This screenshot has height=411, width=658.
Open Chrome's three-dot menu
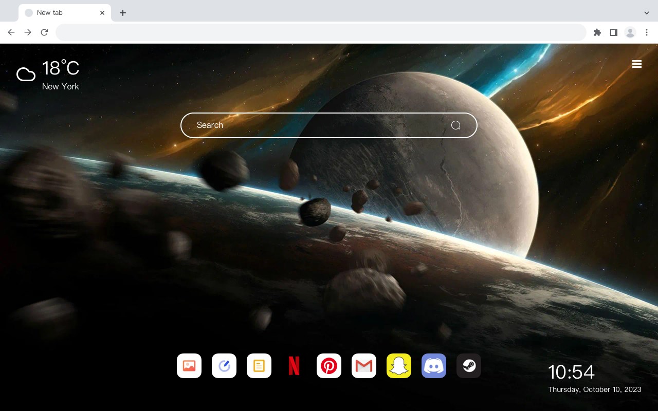(647, 32)
